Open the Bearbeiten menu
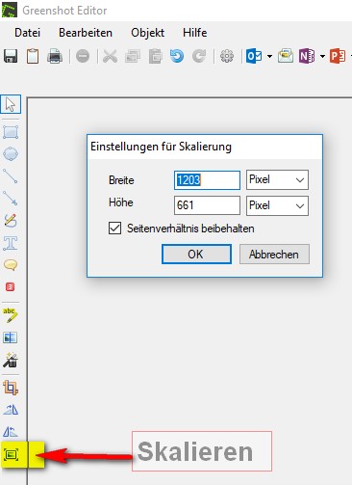The image size is (352, 485). (x=86, y=33)
